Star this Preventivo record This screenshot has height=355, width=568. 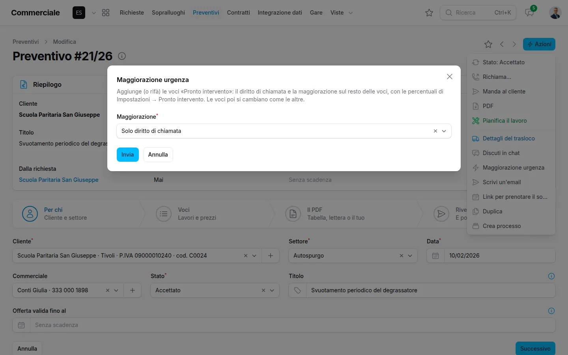coord(488,44)
